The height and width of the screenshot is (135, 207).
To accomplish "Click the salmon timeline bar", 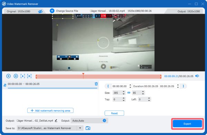I will tap(98, 76).
